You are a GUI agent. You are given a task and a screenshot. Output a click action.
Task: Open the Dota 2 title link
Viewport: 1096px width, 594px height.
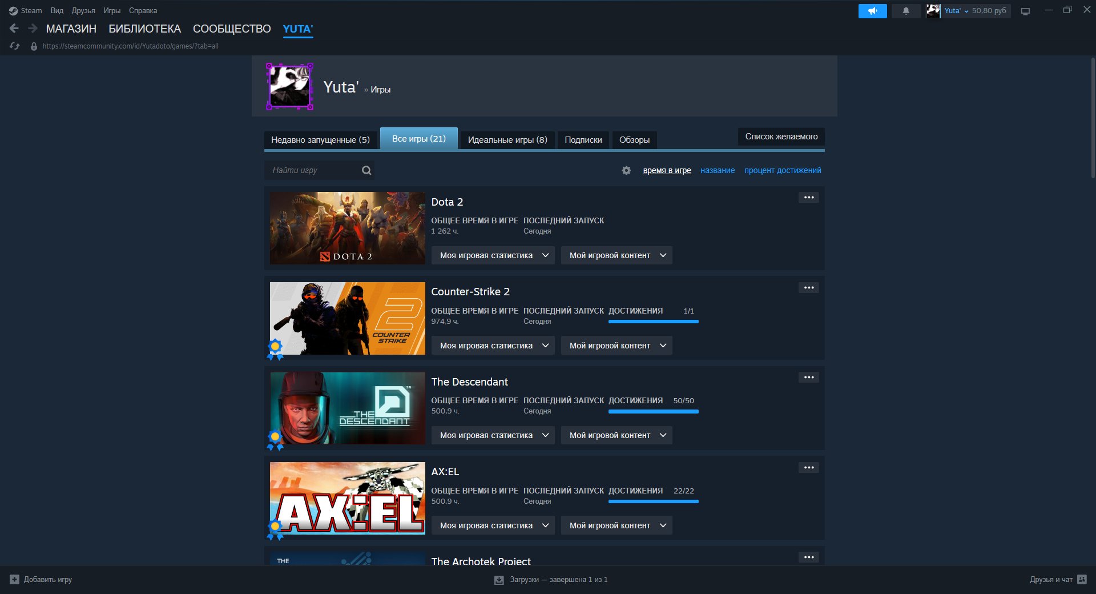tap(447, 202)
